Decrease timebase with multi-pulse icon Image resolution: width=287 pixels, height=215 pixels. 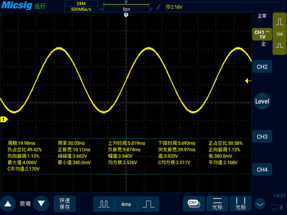click(104, 204)
